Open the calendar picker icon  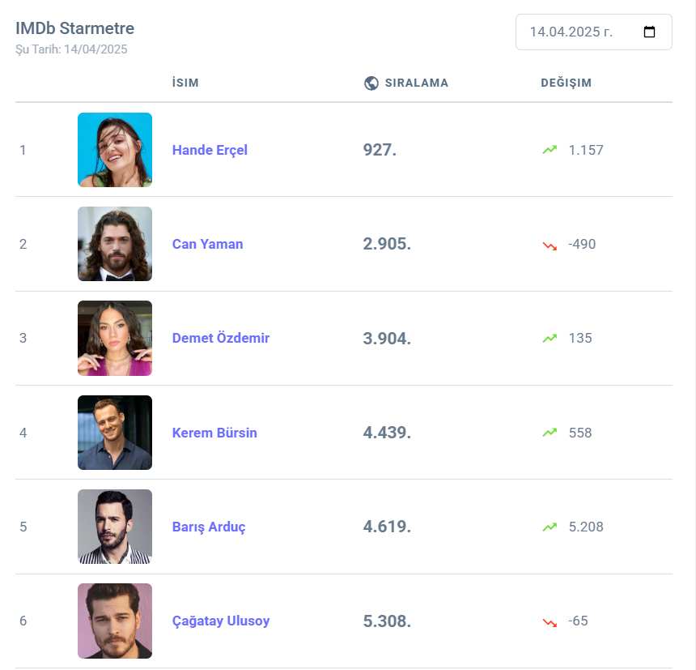(649, 32)
